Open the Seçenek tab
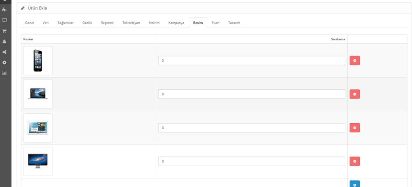Viewport: 412px width, 187px height. pyautogui.click(x=108, y=23)
